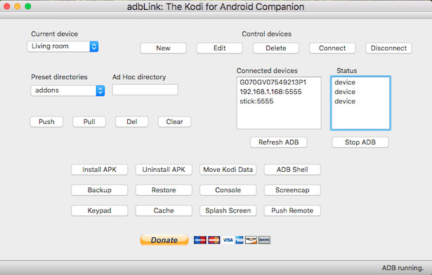Image resolution: width=432 pixels, height=275 pixels.
Task: Click the Visa card icon
Action: (228, 240)
